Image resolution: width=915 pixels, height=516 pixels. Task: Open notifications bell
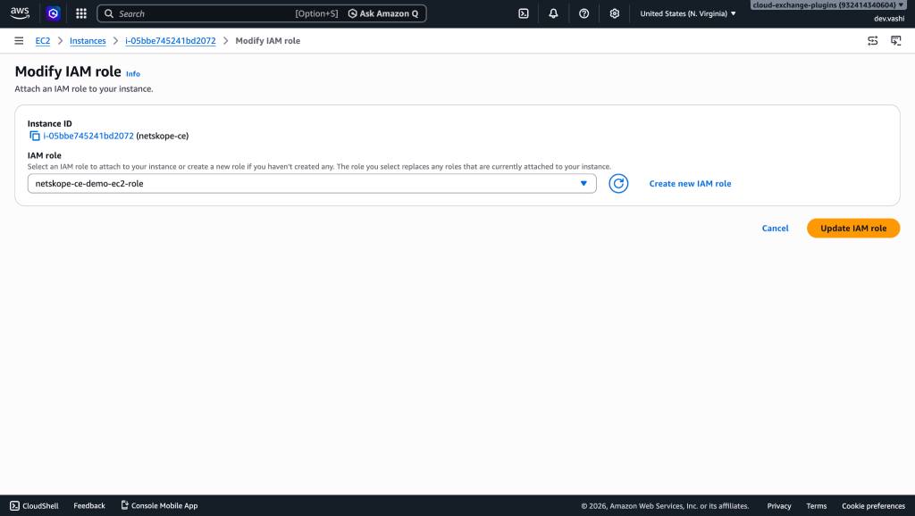(553, 13)
